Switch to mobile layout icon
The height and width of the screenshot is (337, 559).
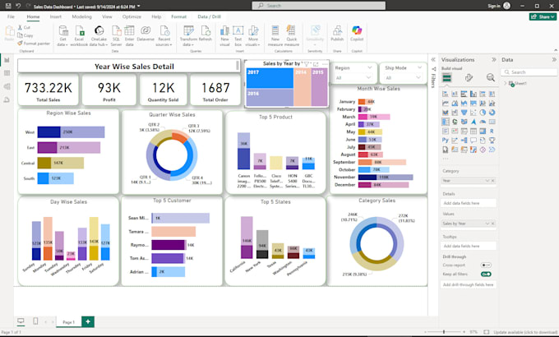[x=35, y=321]
